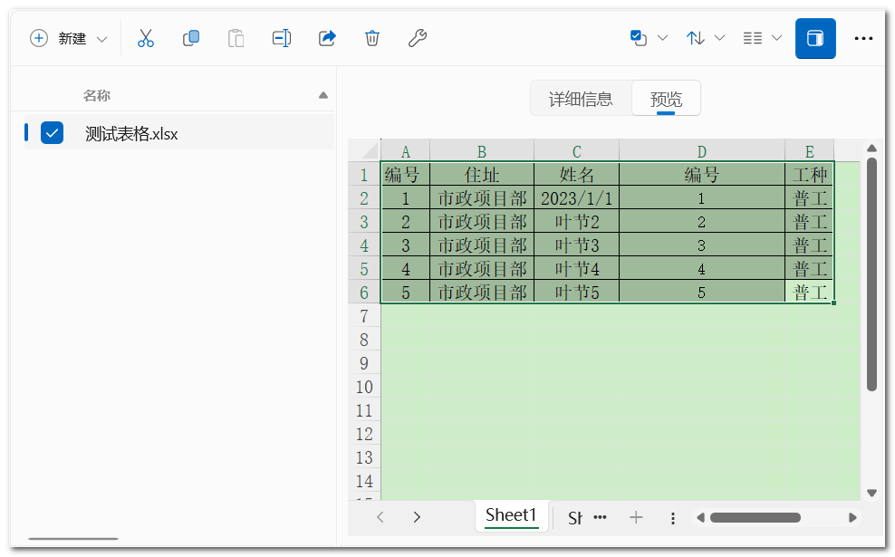The image size is (895, 557).
Task: Open the sort options dropdown
Action: [706, 38]
